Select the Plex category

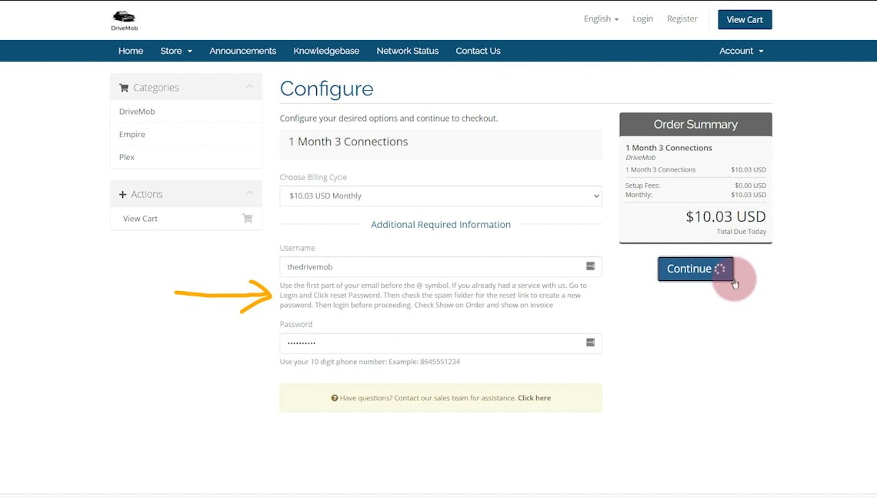pos(126,157)
